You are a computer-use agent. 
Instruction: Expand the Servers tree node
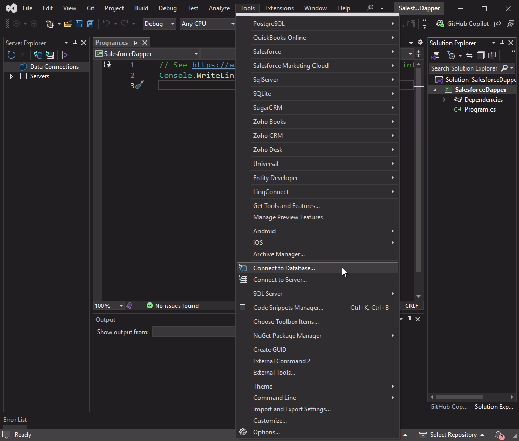11,76
